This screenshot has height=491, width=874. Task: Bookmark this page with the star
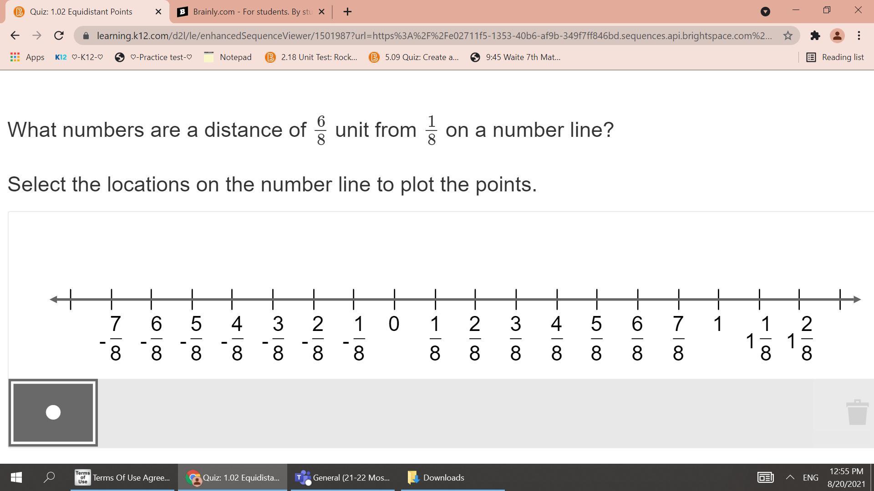point(788,35)
